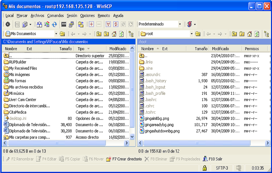The width and height of the screenshot is (272, 173).
Task: Toggle local directory tree icon
Action: point(131,34)
